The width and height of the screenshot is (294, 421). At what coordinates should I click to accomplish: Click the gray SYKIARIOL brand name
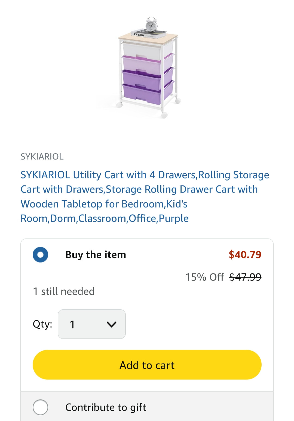(42, 157)
